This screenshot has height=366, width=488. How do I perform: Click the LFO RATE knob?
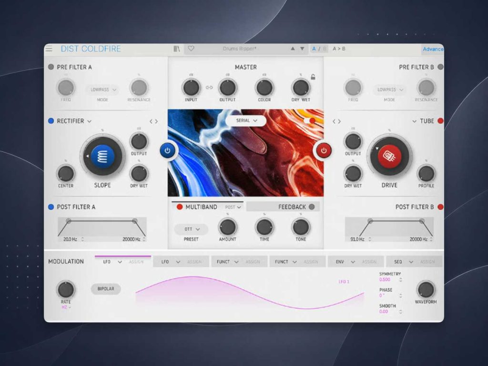pyautogui.click(x=66, y=289)
